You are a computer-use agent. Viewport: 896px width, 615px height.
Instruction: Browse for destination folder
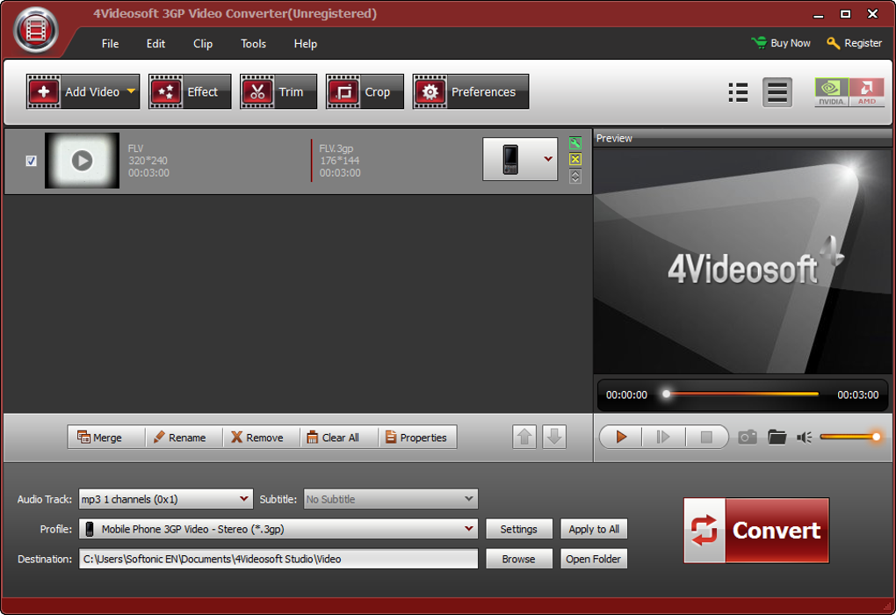[519, 559]
